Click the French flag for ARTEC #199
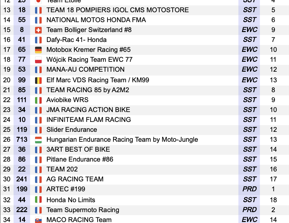Viewport: 289px width, 223px height. point(38,190)
